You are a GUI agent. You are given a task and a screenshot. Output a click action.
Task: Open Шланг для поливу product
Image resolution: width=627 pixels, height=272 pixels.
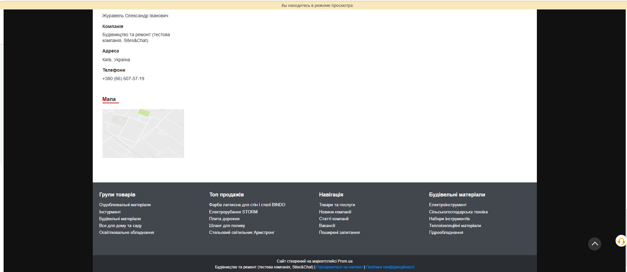pos(227,226)
